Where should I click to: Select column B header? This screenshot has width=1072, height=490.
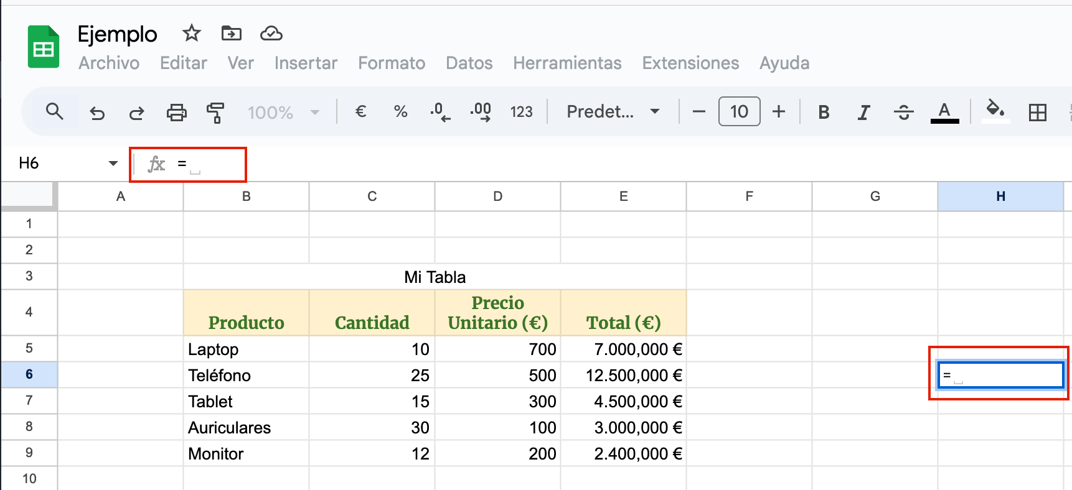(247, 196)
